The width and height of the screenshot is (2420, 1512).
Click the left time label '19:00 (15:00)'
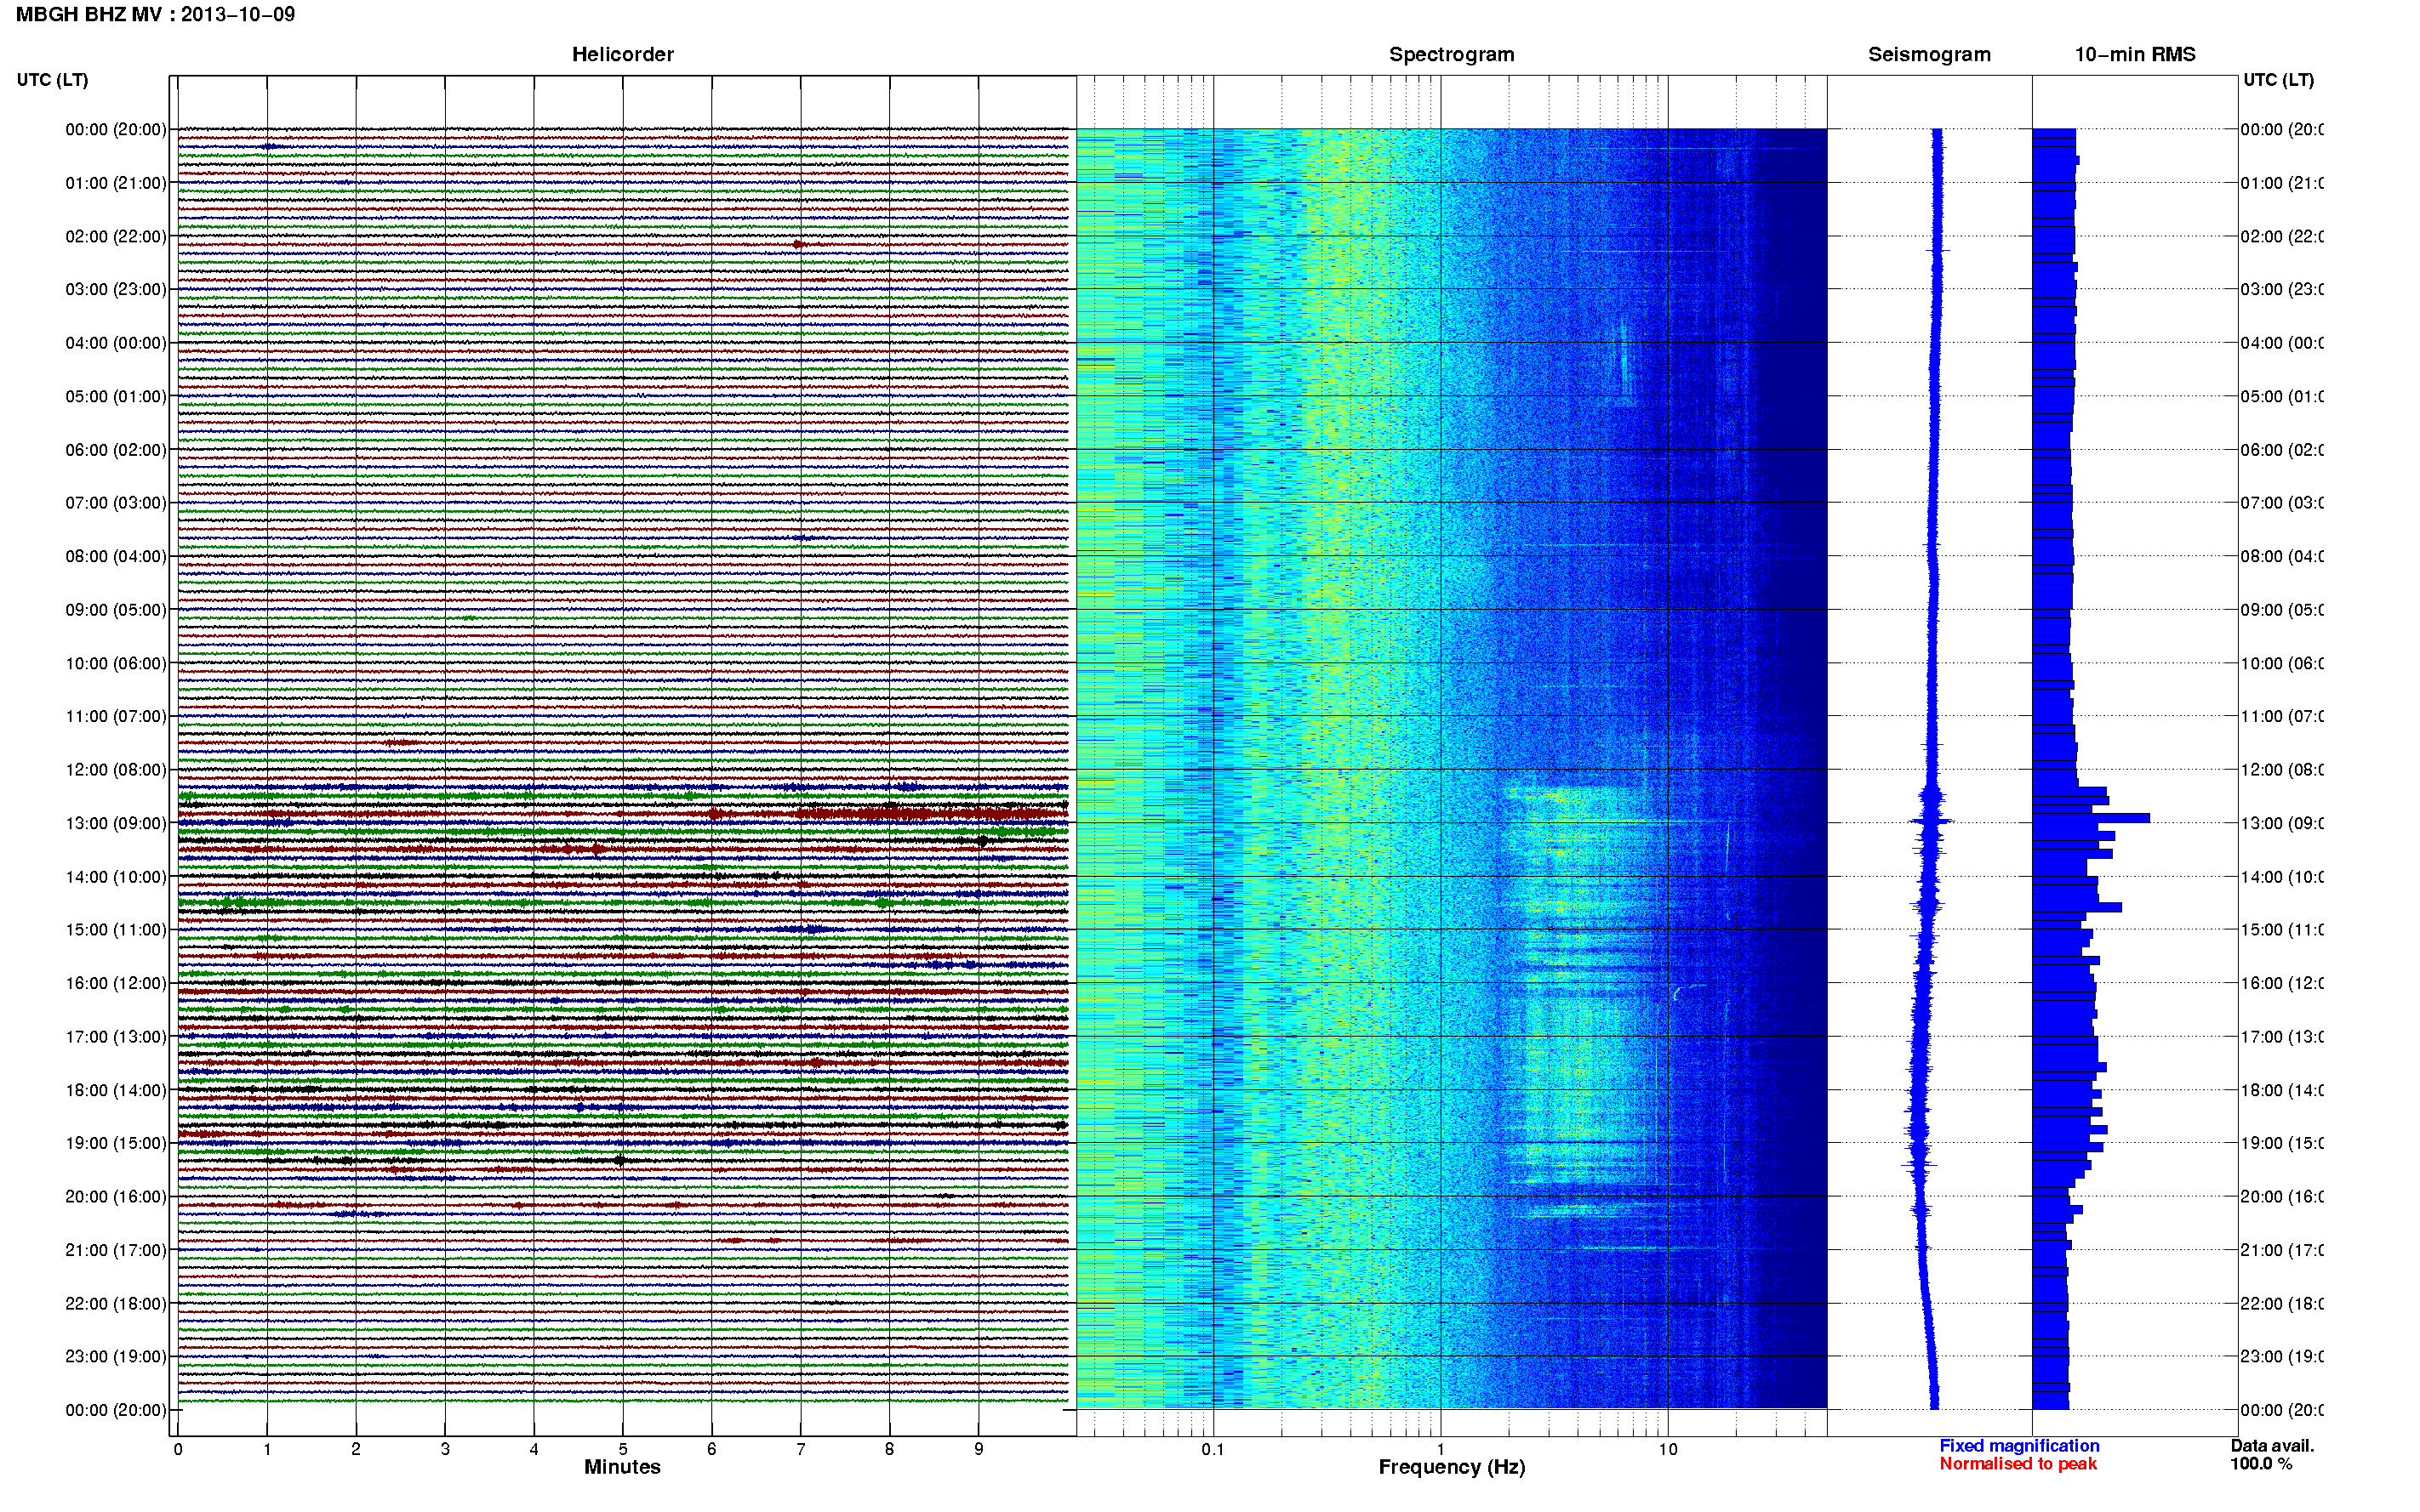(116, 1143)
